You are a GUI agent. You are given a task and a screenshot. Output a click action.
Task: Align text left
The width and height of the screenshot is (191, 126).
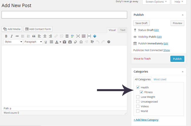[39, 36]
